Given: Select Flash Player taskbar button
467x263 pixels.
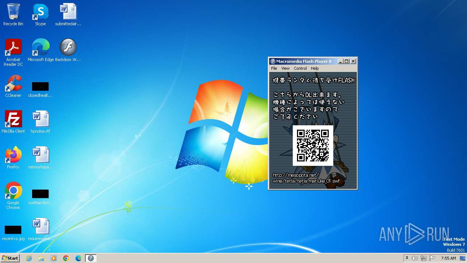Looking at the screenshot, I should pyautogui.click(x=91, y=258).
